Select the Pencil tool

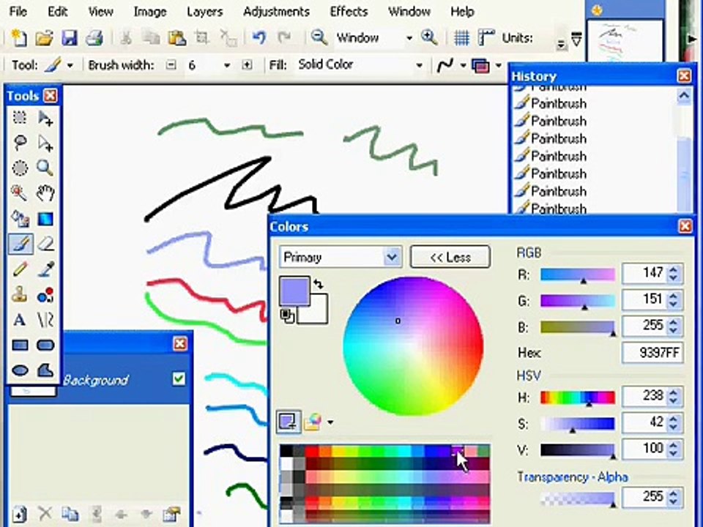tap(20, 269)
